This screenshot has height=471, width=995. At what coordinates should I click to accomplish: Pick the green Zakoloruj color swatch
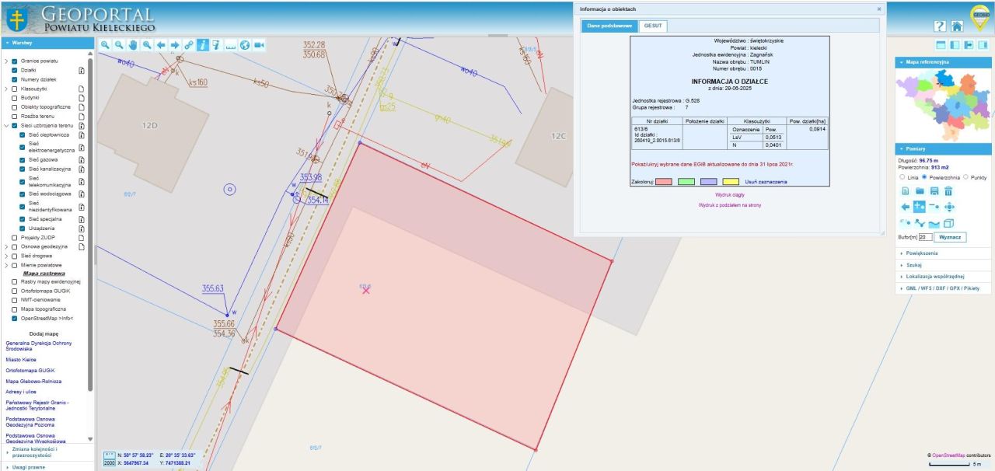[685, 181]
